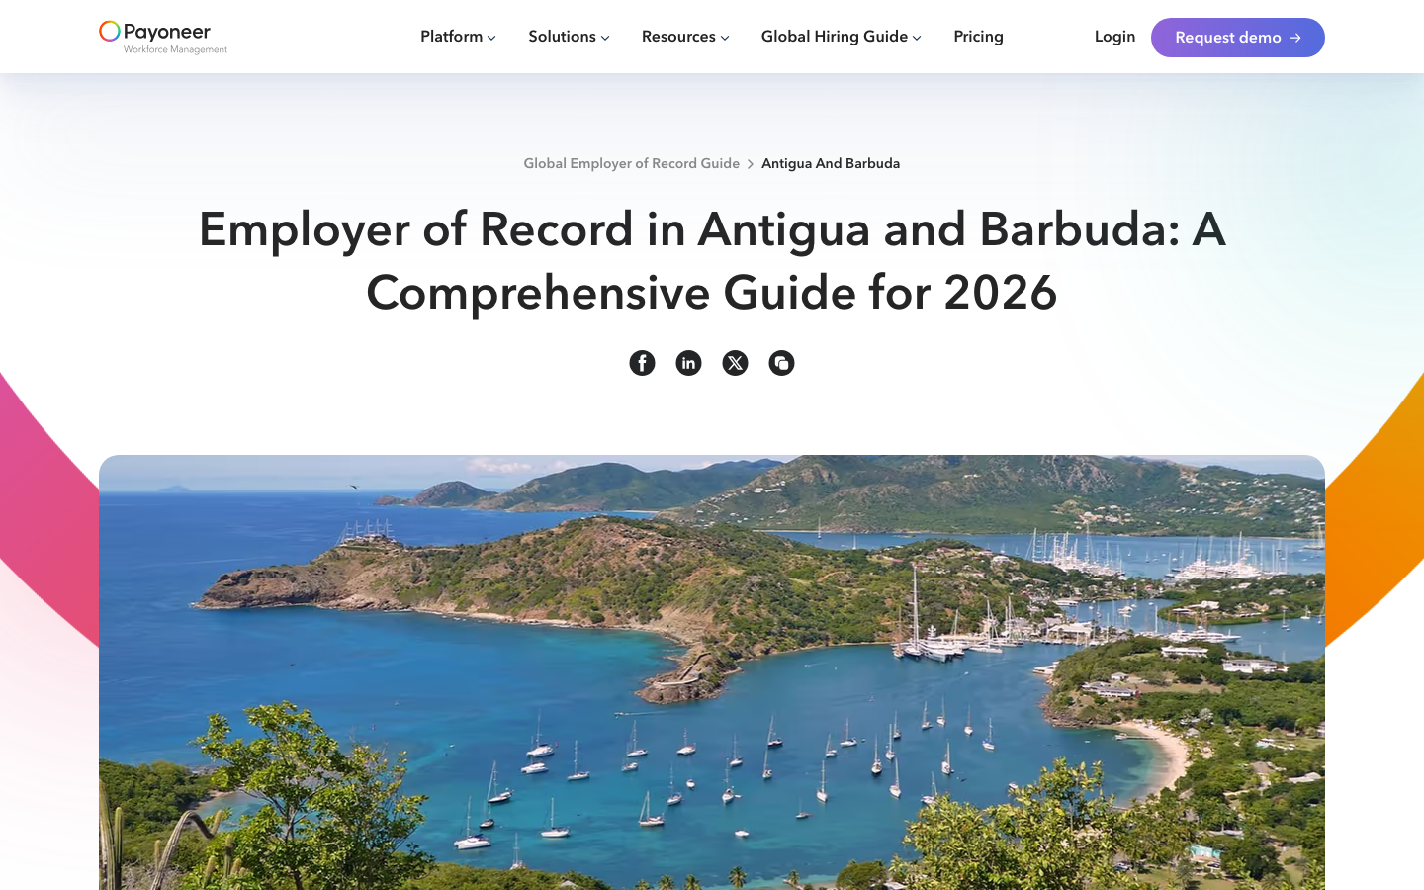Expand the Platform menu
1424x890 pixels.
point(458,37)
